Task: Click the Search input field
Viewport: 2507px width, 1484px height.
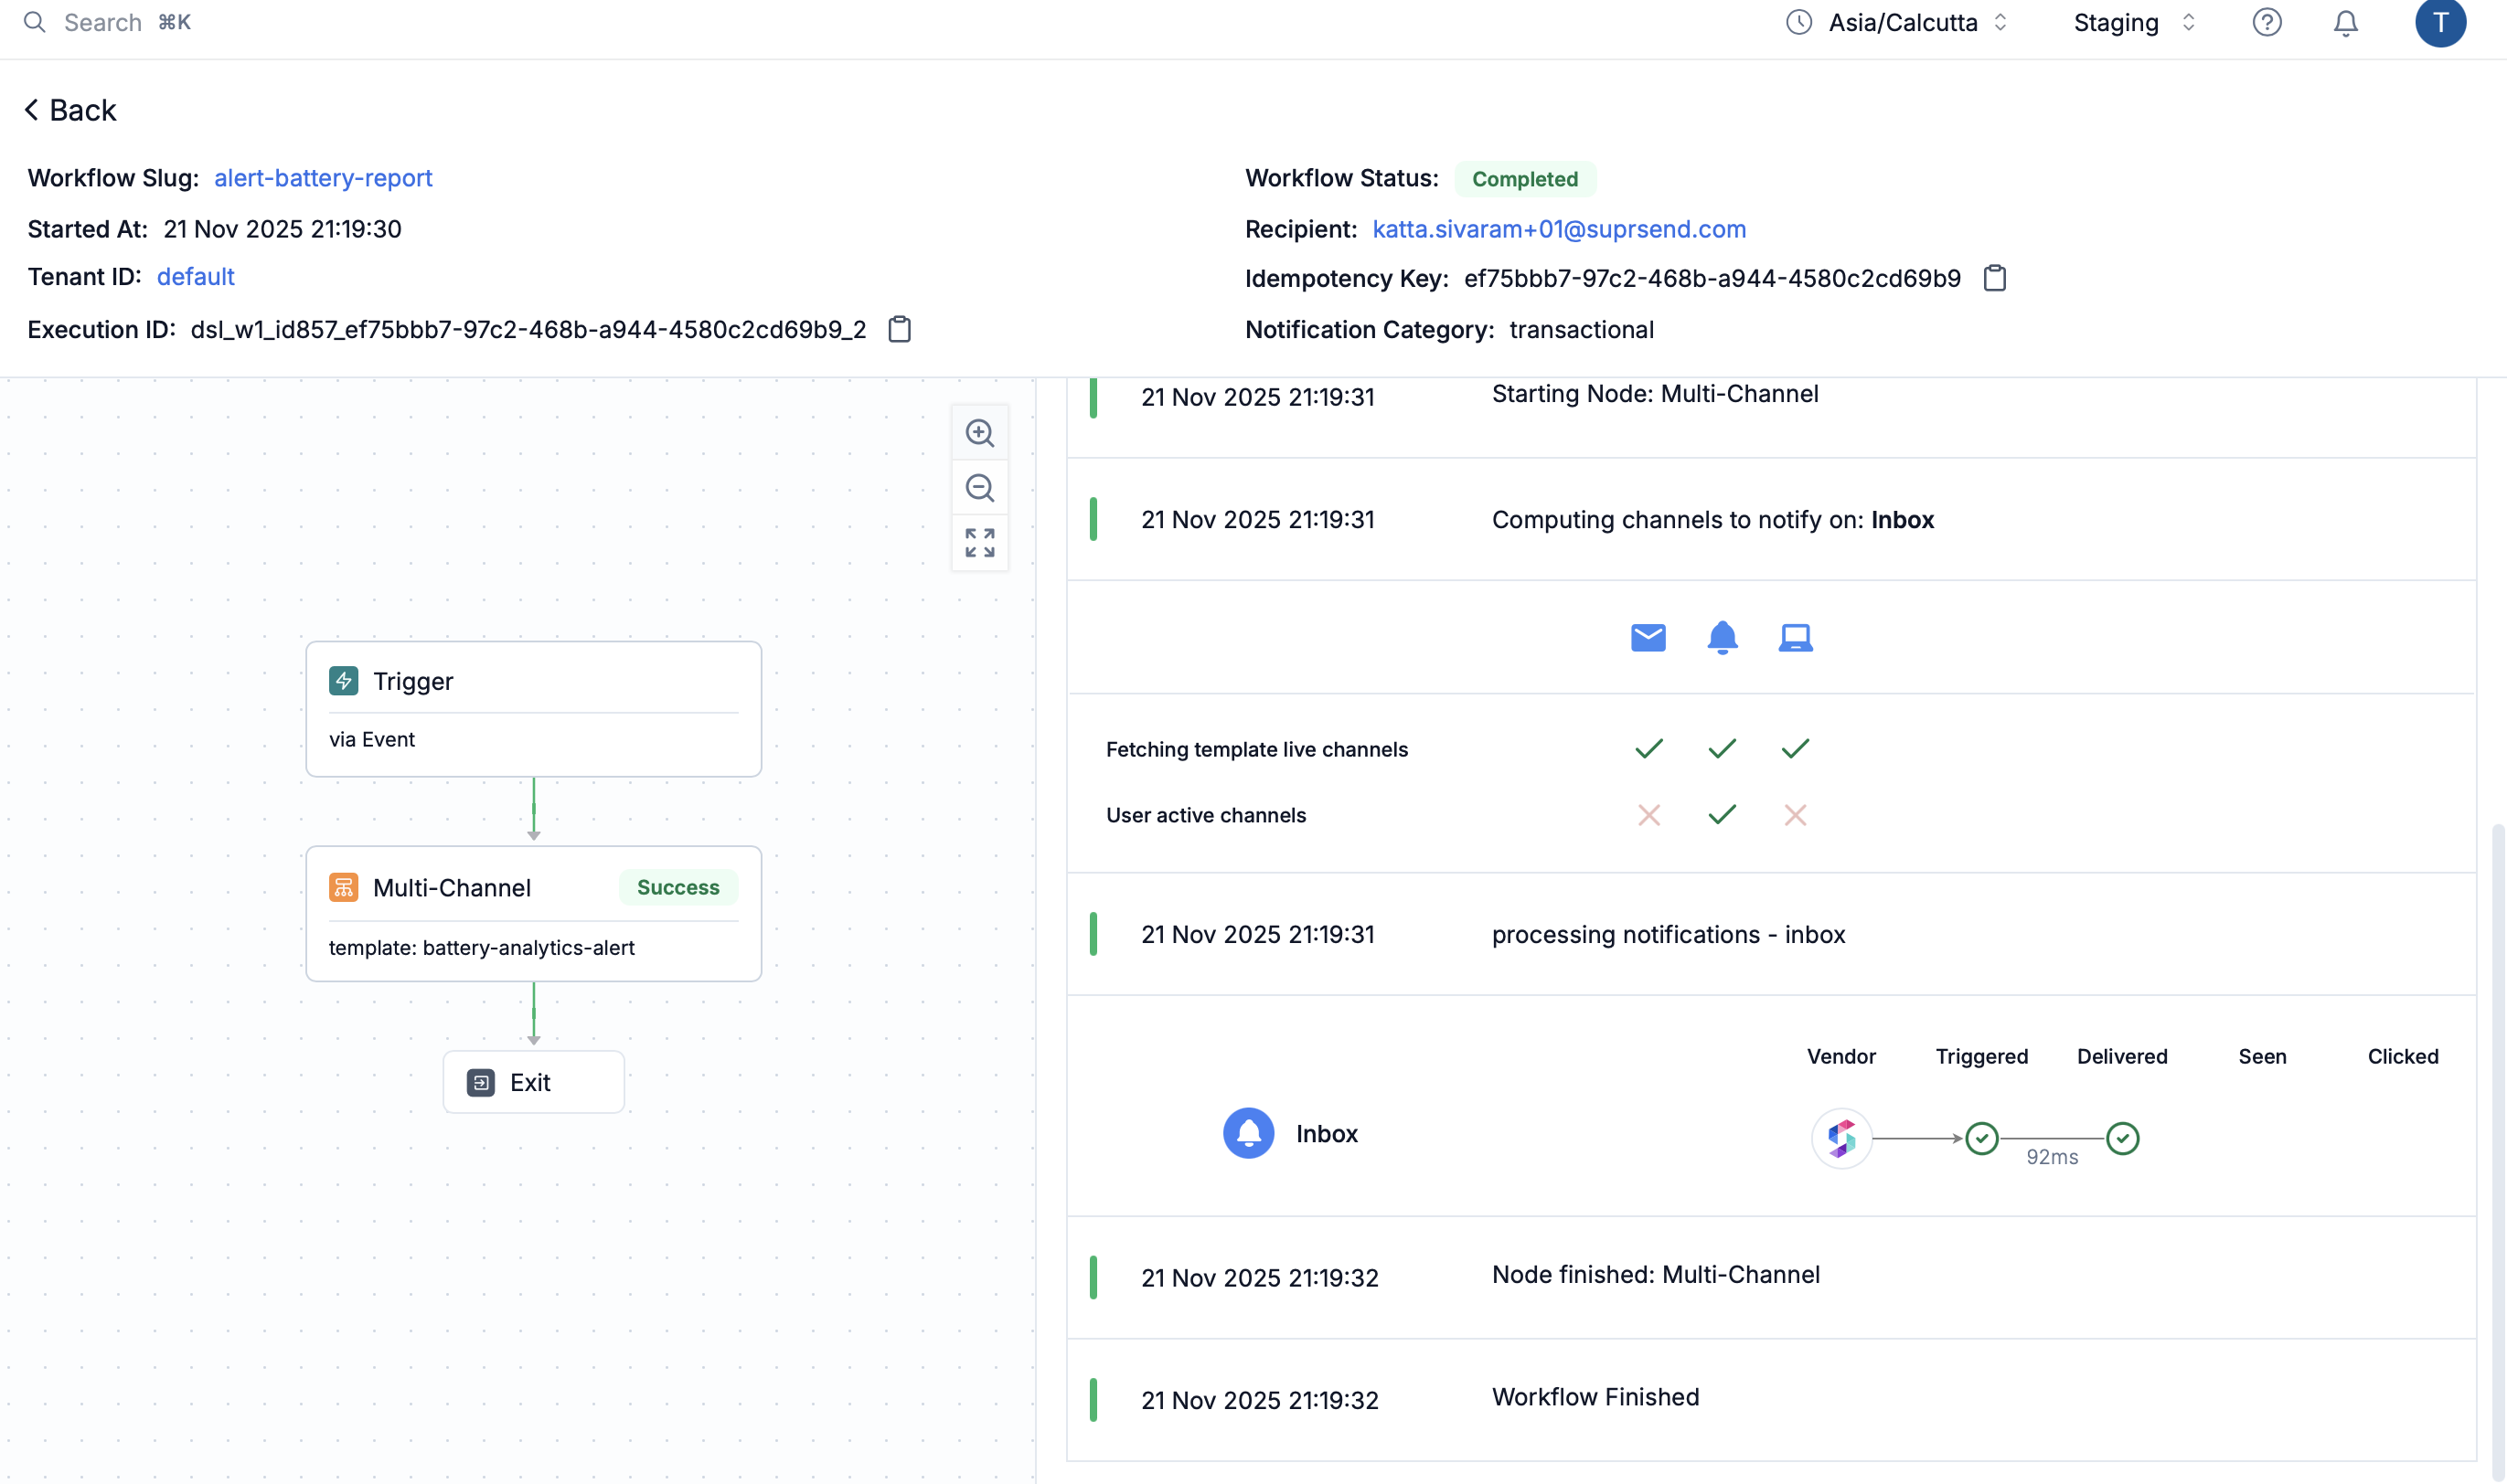Action: tap(103, 23)
